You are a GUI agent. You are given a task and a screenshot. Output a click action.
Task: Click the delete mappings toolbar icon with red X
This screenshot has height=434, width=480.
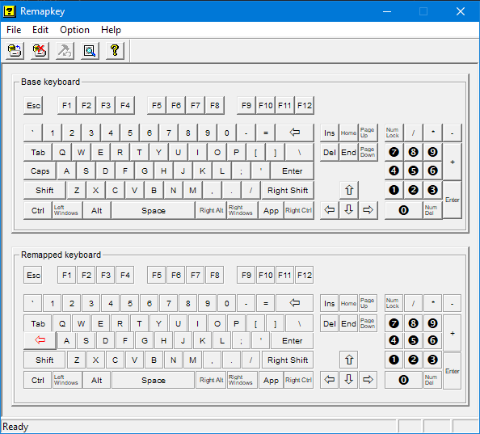40,50
